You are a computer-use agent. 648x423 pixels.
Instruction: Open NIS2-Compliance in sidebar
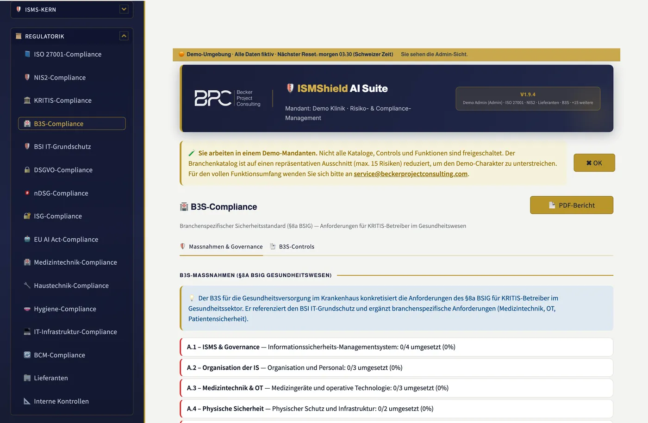click(x=72, y=77)
